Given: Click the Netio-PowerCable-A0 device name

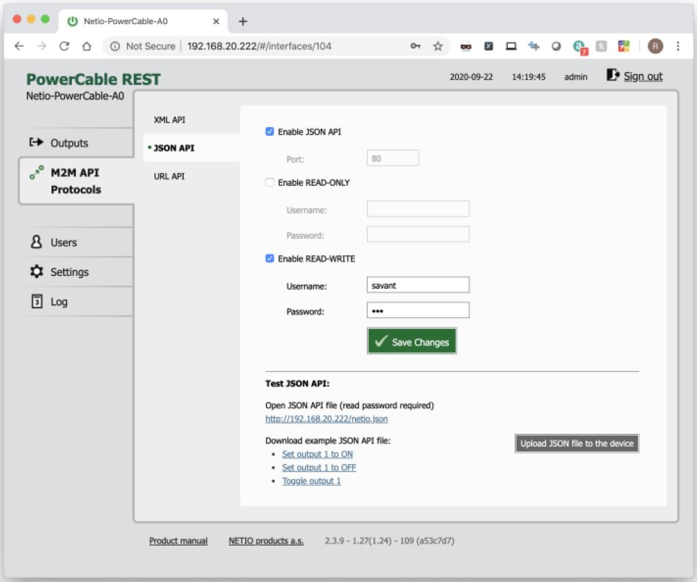Looking at the screenshot, I should click(x=75, y=95).
